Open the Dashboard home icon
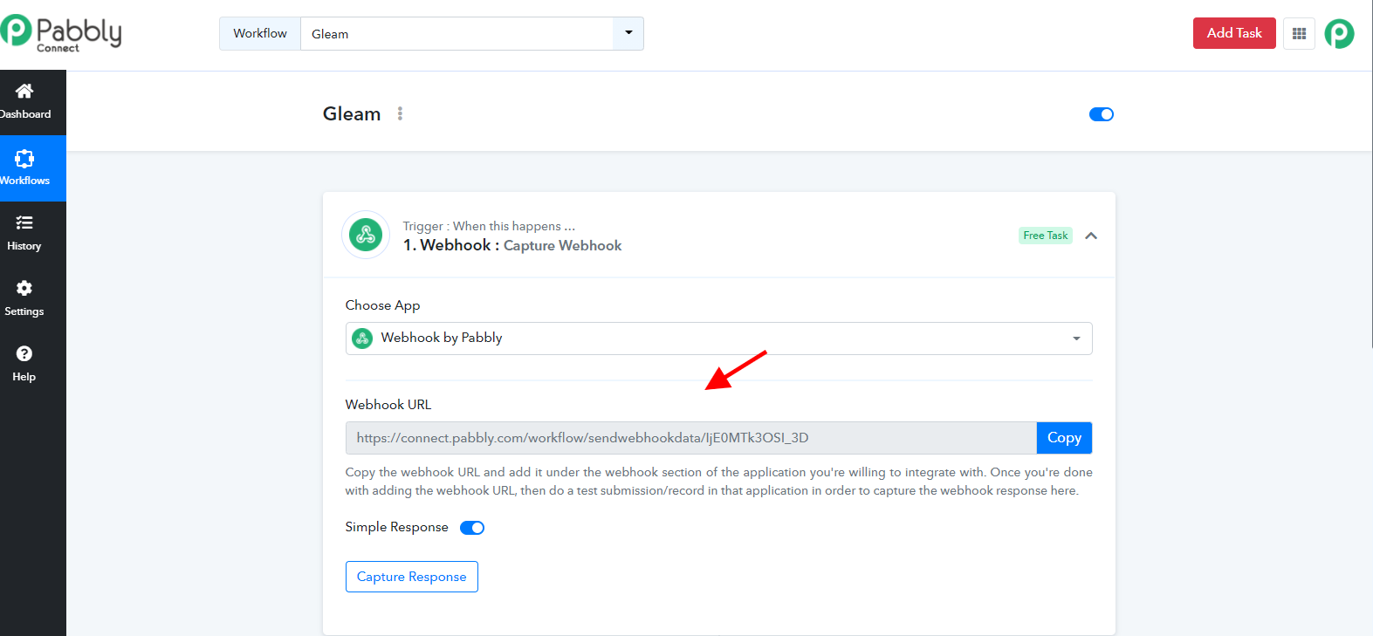Screen dimensions: 1373x636 (x=24, y=91)
